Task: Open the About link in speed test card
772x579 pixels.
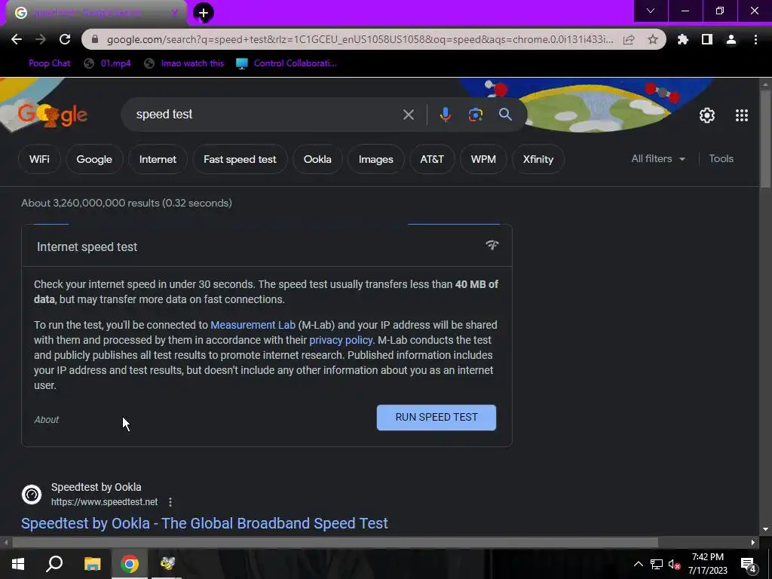Action: [46, 419]
